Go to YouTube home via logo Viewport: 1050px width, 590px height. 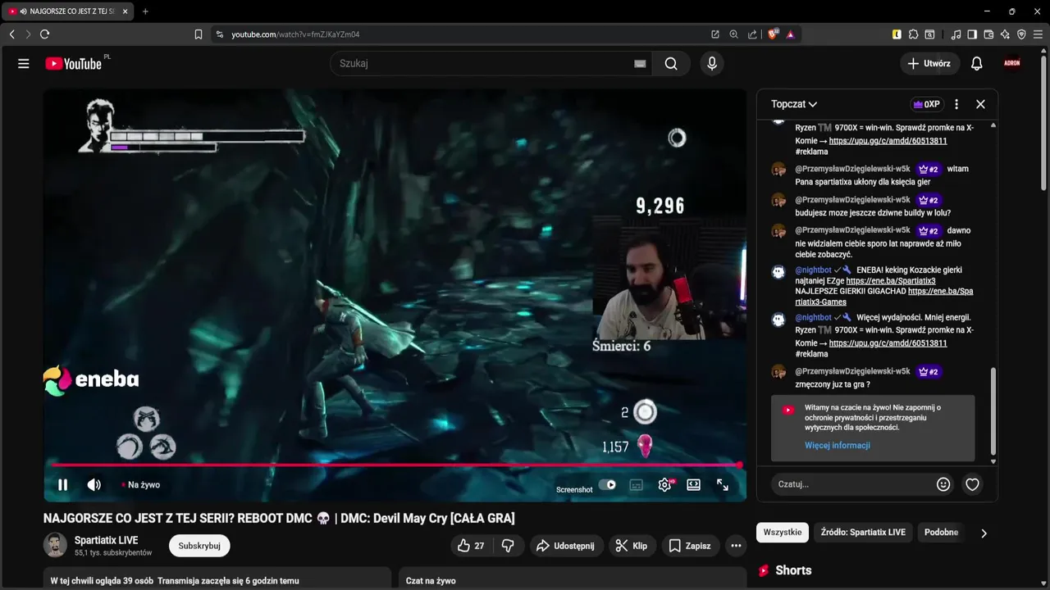point(73,63)
